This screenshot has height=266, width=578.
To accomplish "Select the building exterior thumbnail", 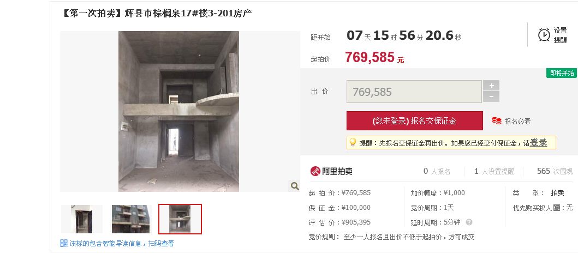I will tap(131, 219).
